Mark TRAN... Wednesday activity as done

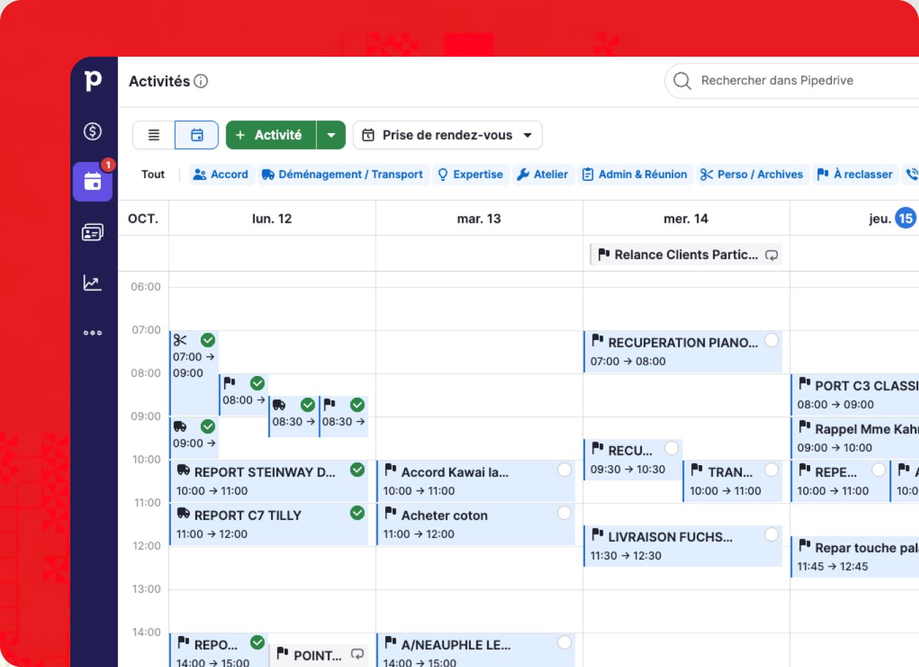coord(771,470)
